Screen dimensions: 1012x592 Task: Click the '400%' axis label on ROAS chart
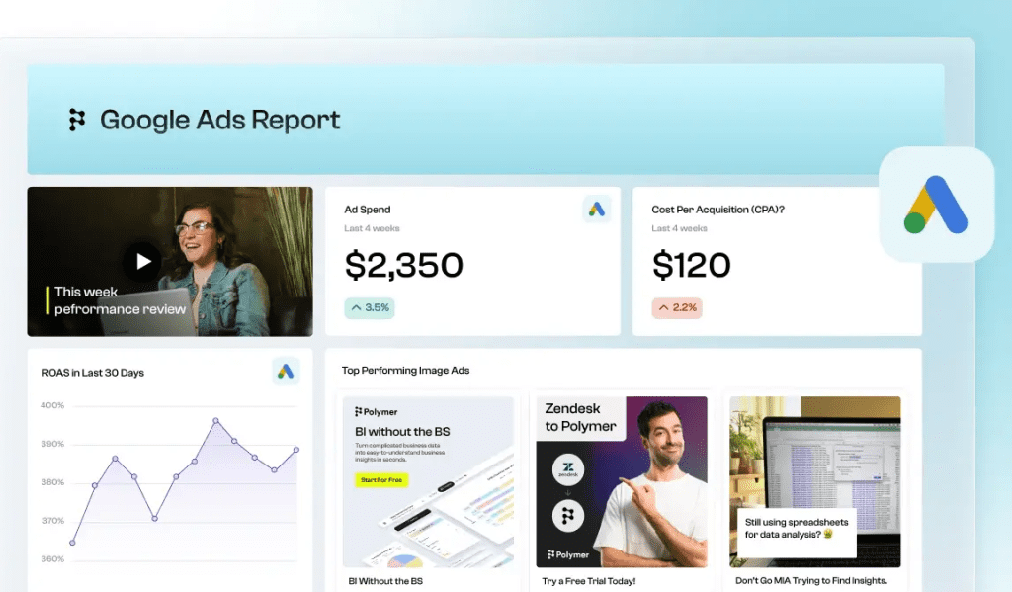click(52, 405)
